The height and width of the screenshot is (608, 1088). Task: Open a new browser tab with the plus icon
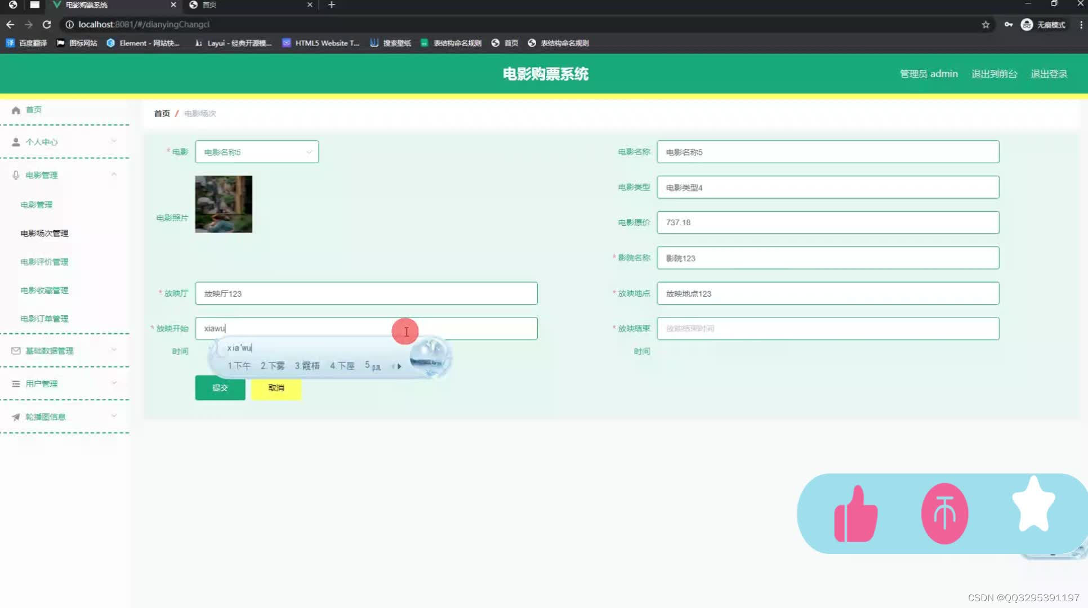[x=332, y=5]
